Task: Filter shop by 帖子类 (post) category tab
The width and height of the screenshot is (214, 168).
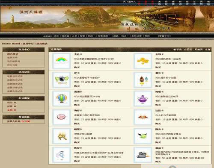Action: pyautogui.click(x=177, y=50)
